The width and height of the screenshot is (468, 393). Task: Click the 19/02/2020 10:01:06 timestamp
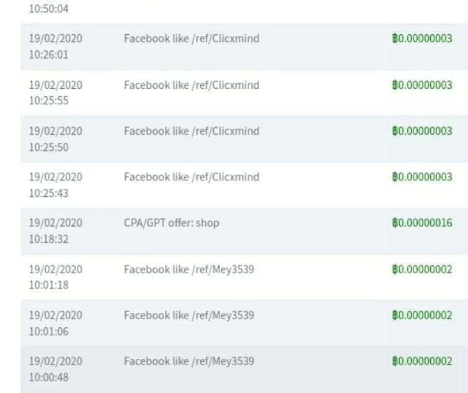55,323
